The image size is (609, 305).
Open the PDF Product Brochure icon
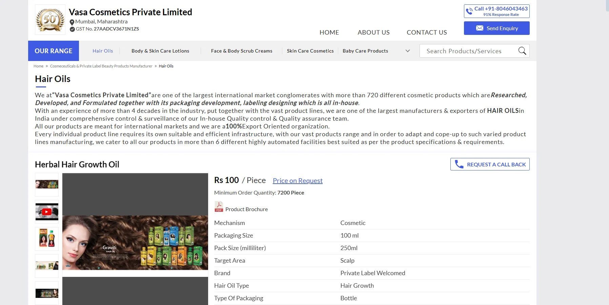[219, 207]
